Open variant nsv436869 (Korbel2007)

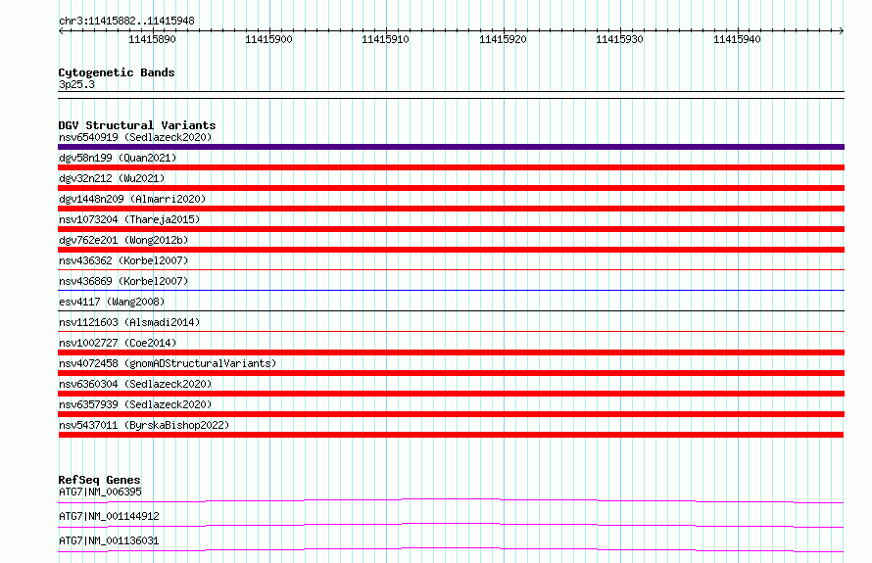coord(123,281)
